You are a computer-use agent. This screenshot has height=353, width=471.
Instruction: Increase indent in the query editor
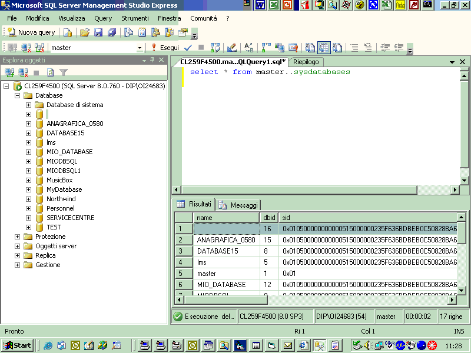coord(399,48)
